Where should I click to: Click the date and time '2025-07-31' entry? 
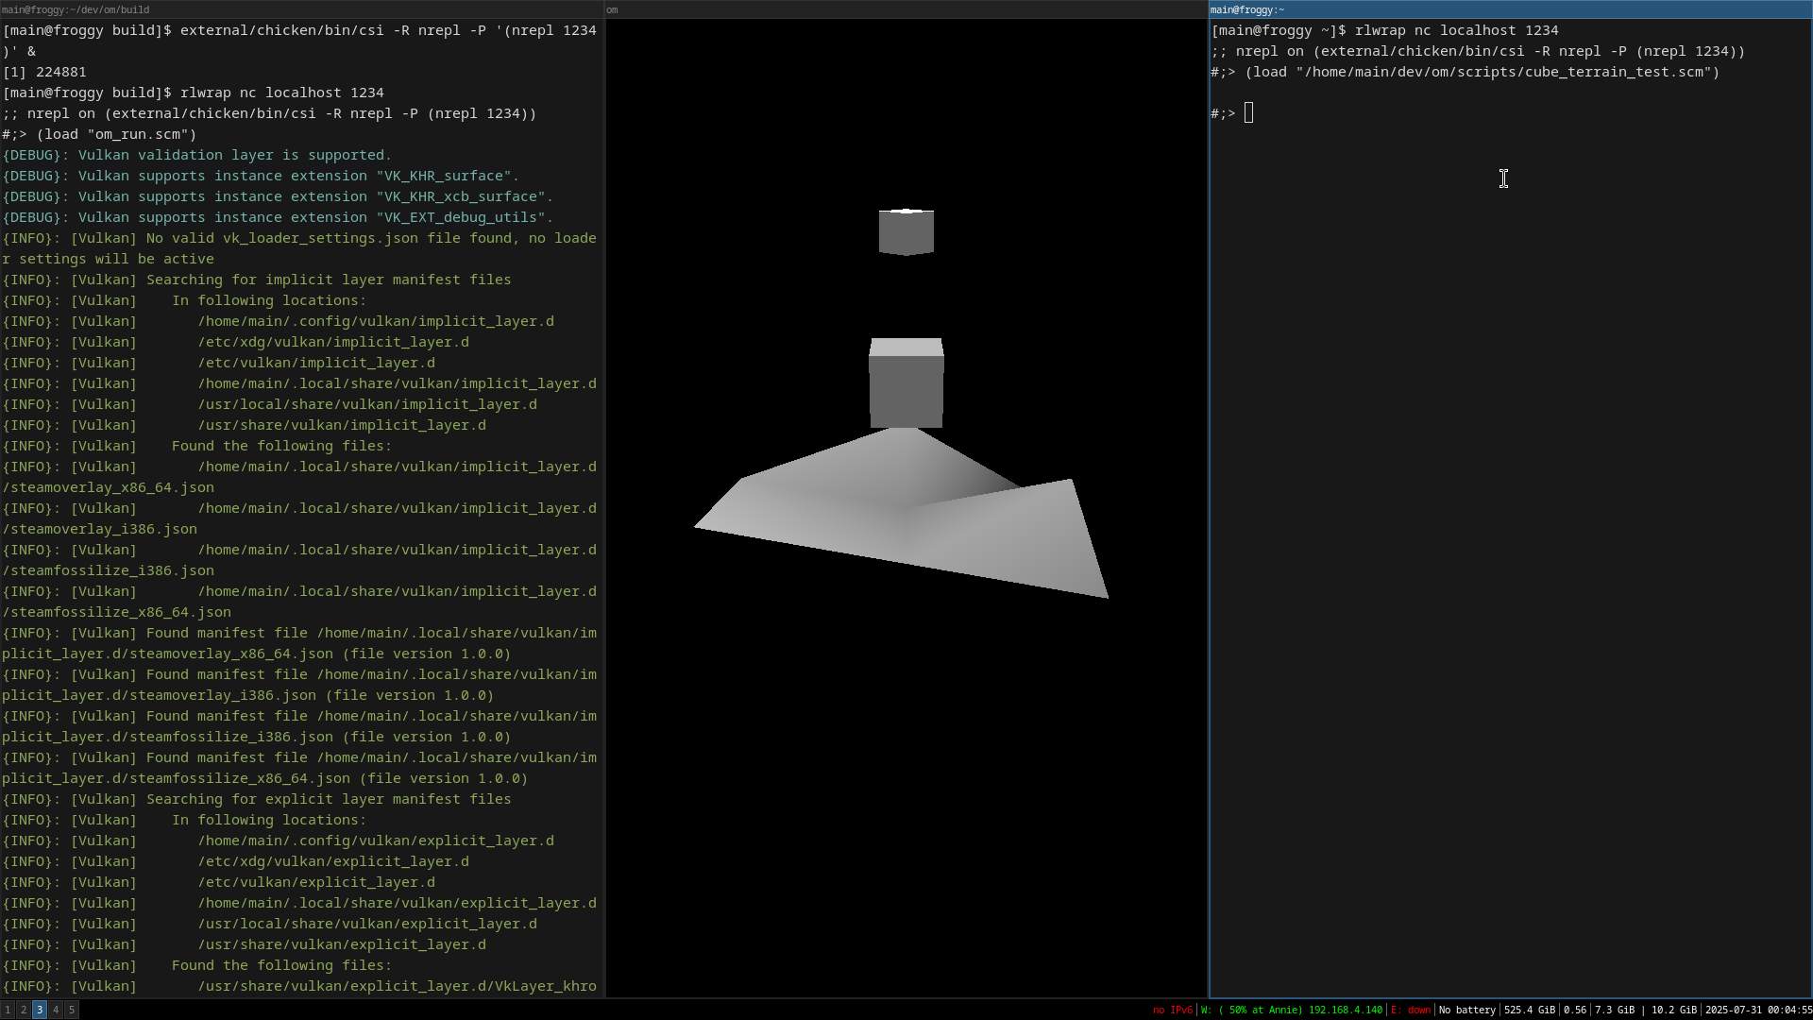[x=1758, y=1011]
